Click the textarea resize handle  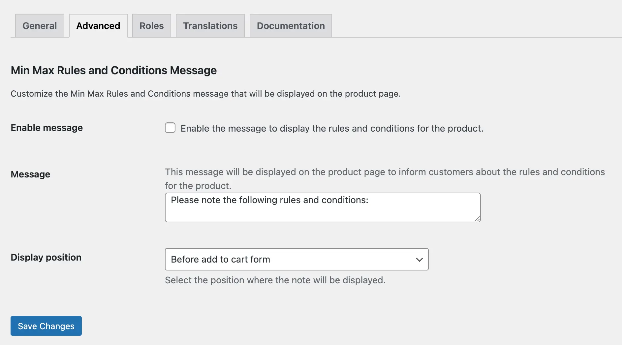(x=477, y=219)
